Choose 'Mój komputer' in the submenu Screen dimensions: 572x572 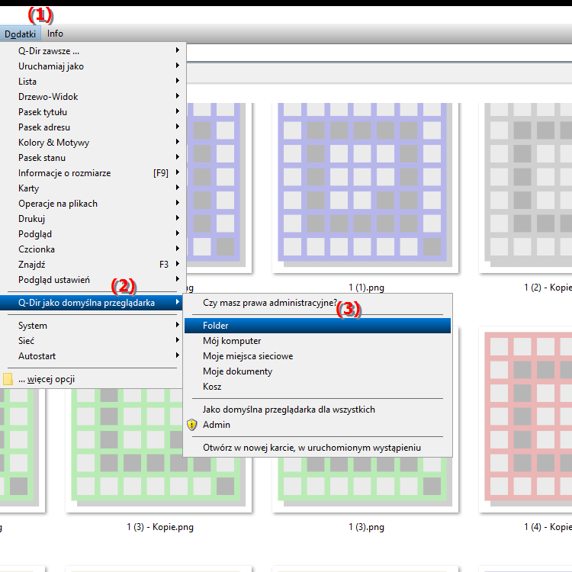(x=317, y=341)
